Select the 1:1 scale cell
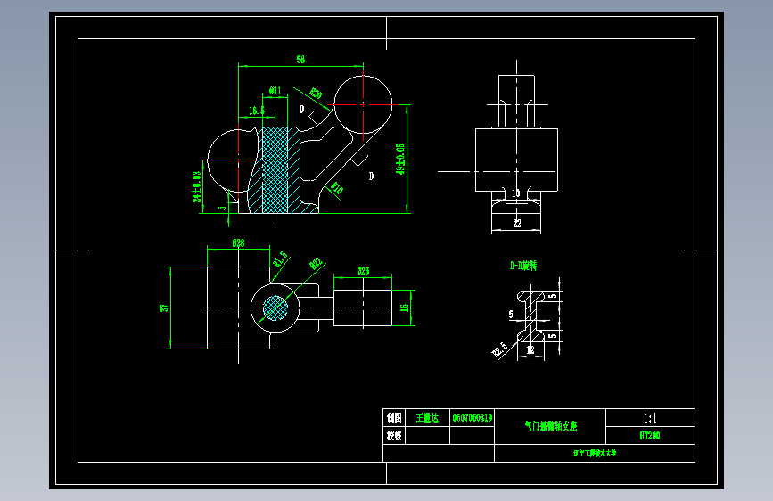 coord(650,418)
